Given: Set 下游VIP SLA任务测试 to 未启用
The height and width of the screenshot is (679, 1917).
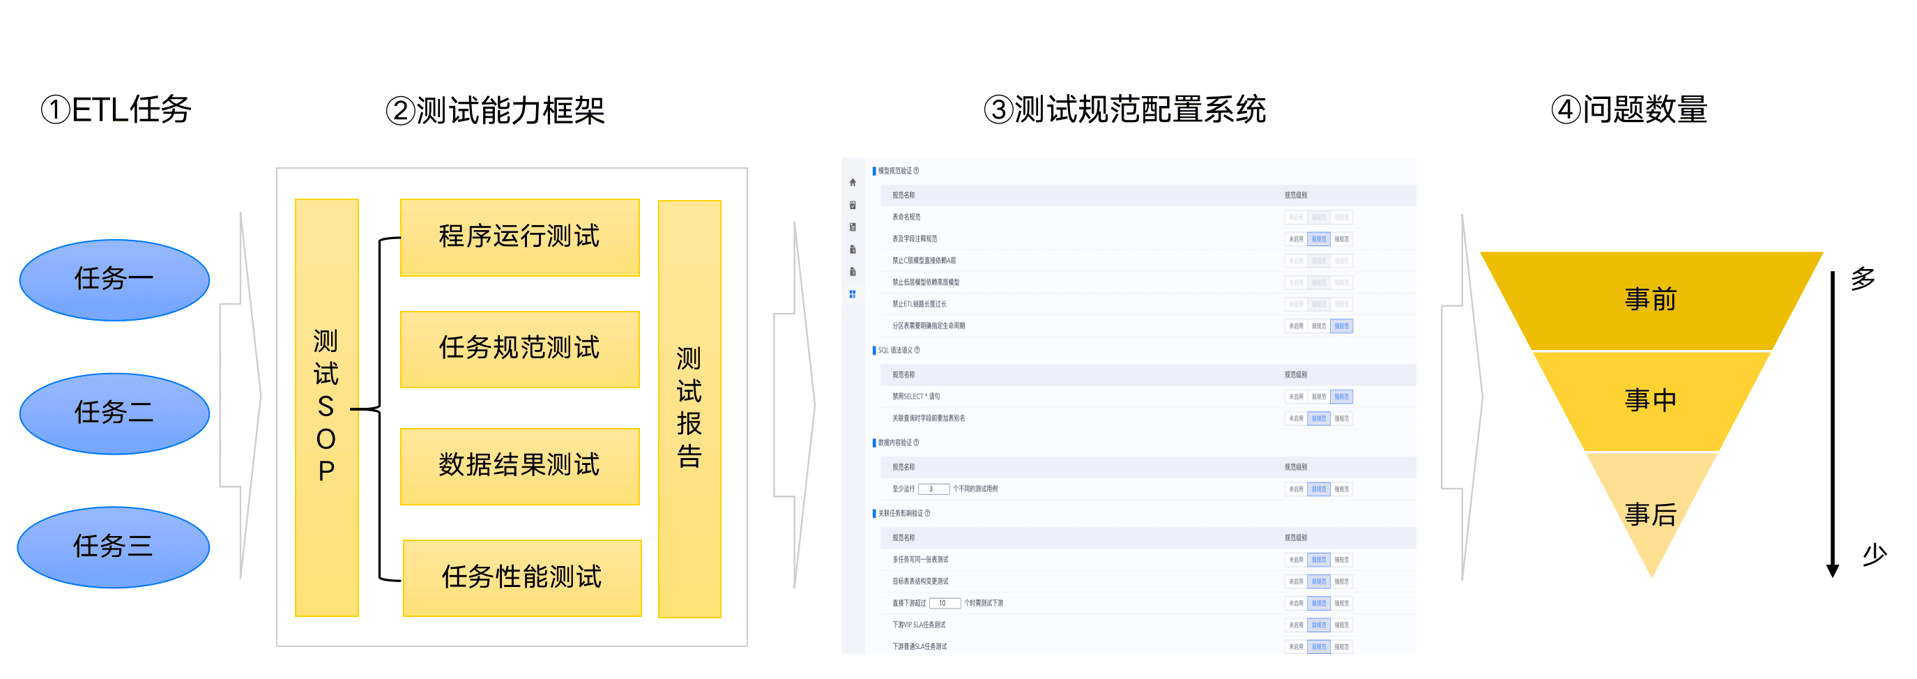Looking at the screenshot, I should click(1296, 625).
